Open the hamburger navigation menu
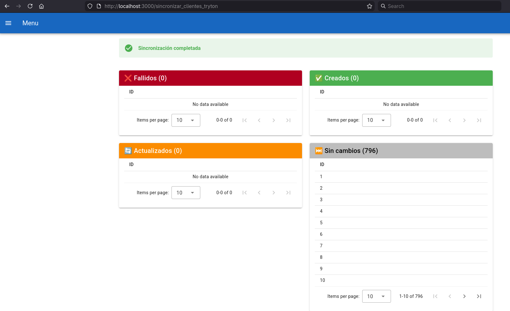Screen dimensions: 510x311 [x=8, y=23]
